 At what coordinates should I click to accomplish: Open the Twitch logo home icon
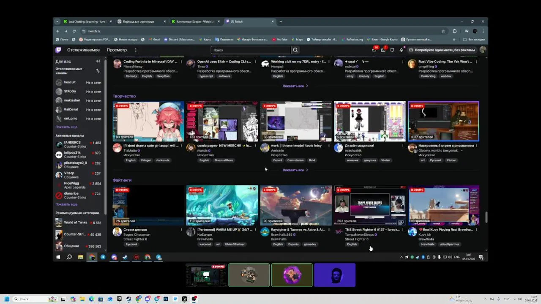[x=58, y=50]
